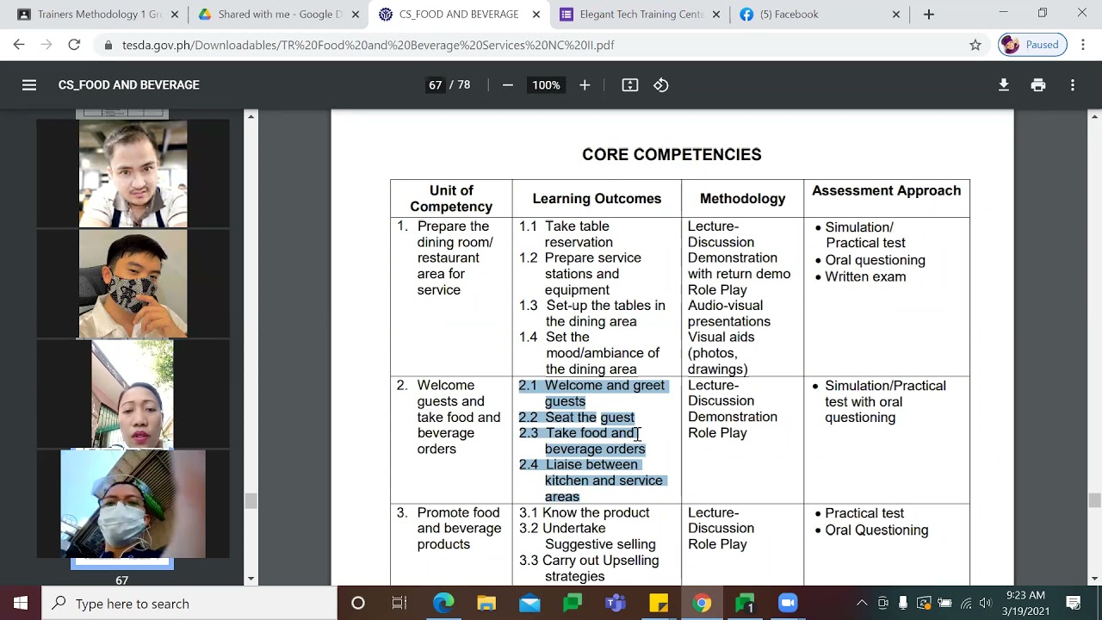Open the Chrome three-dot menu
This screenshot has height=620, width=1102.
tap(1083, 45)
